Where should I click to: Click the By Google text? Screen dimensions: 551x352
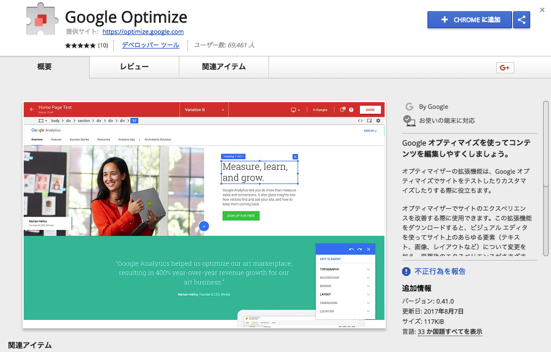pyautogui.click(x=434, y=107)
